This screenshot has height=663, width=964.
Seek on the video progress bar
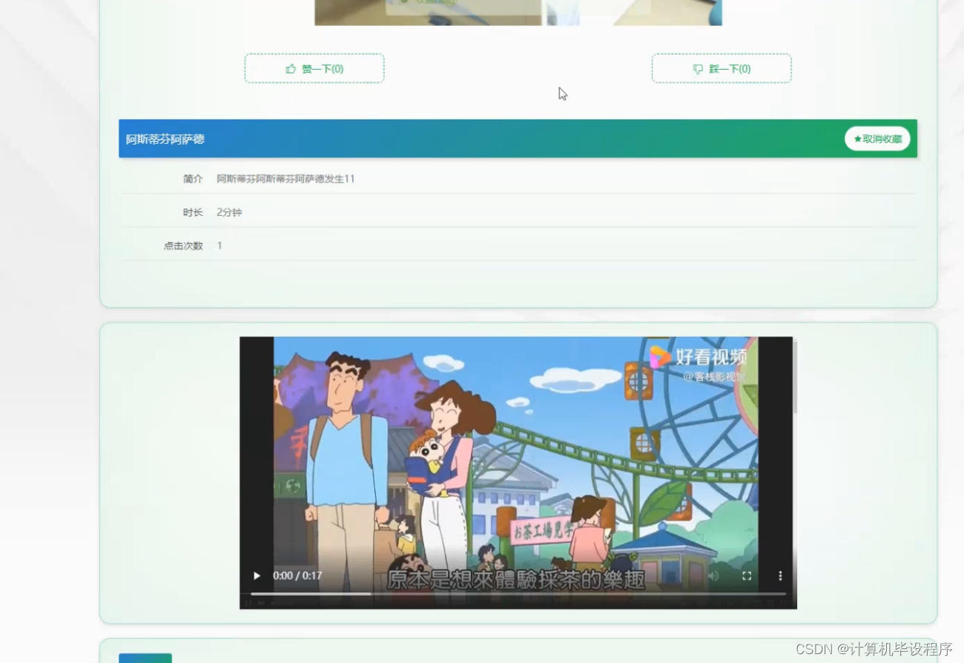point(518,593)
